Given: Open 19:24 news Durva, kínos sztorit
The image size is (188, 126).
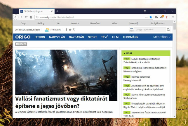Looking at the screenshot, I should pos(144,96).
